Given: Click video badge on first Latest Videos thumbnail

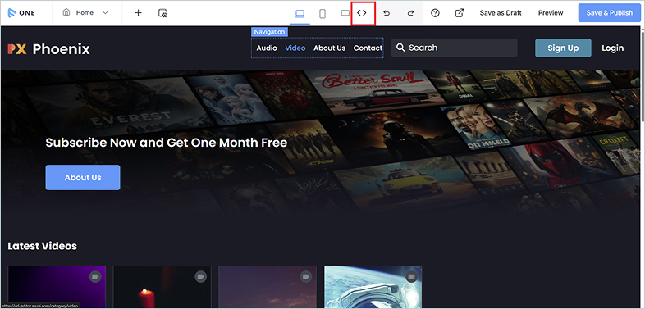Looking at the screenshot, I should (x=95, y=277).
